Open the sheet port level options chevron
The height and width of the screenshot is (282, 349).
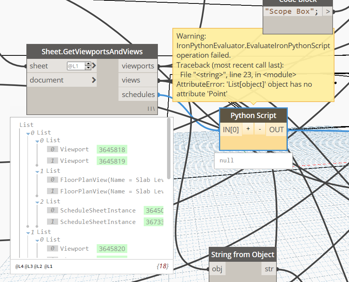(94, 66)
